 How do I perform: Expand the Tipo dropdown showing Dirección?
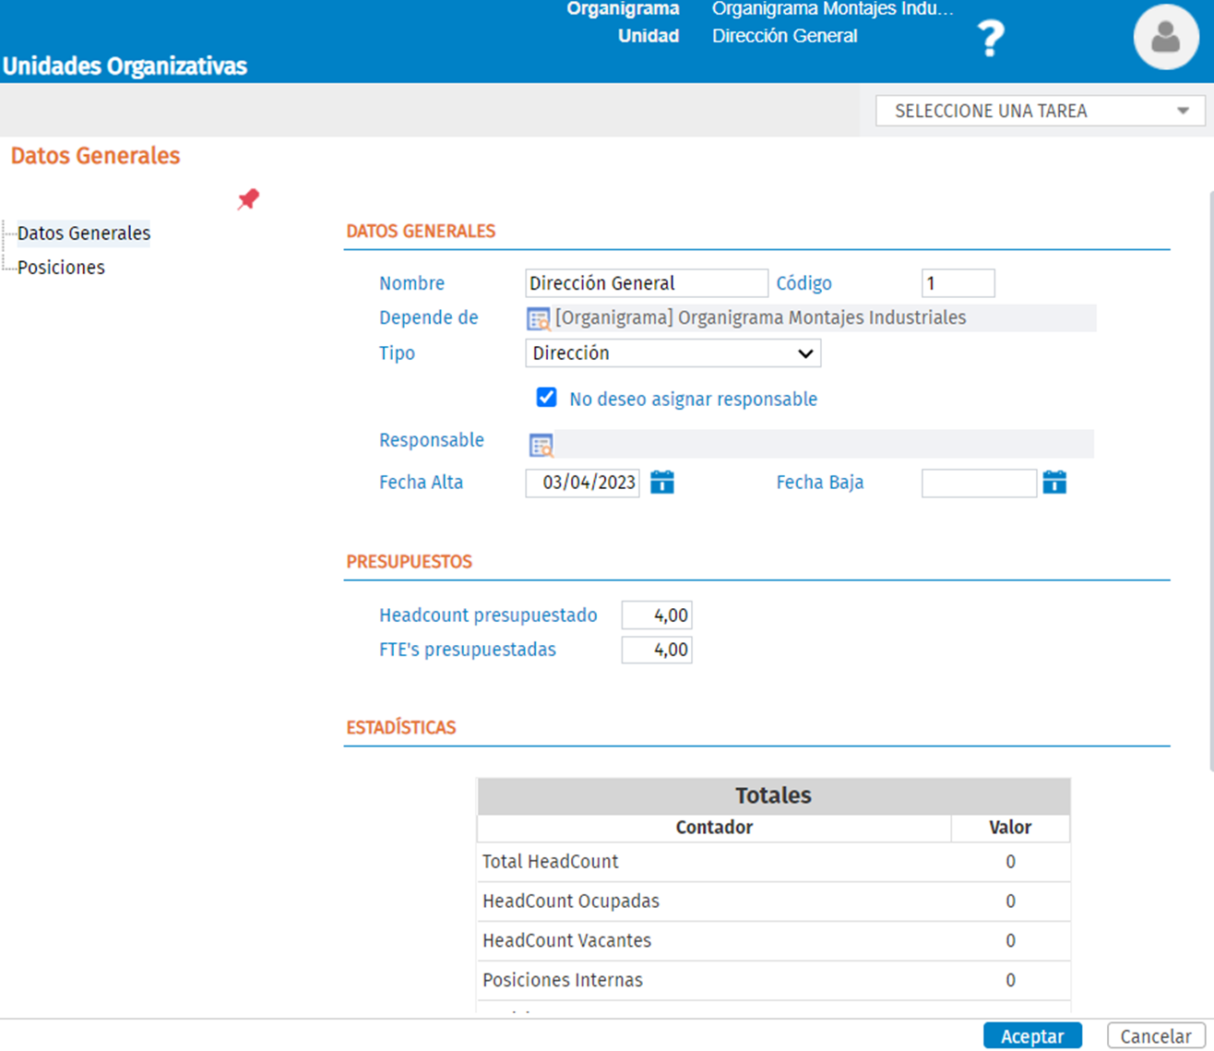[x=673, y=353]
